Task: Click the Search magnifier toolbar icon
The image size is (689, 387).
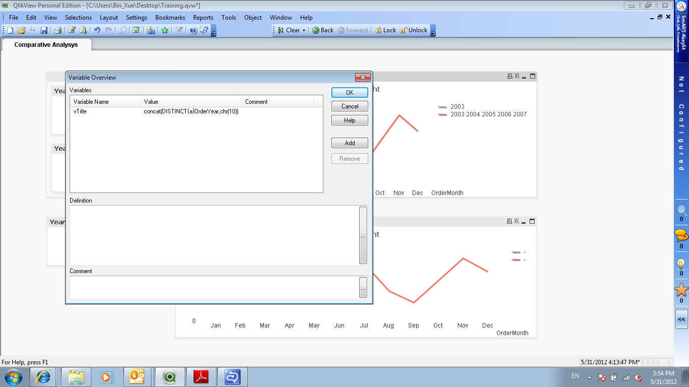Action: point(123,30)
